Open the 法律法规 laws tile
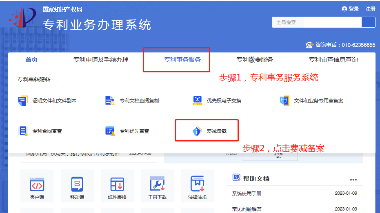Screen dimensions: 380x213 pyautogui.click(x=197, y=186)
